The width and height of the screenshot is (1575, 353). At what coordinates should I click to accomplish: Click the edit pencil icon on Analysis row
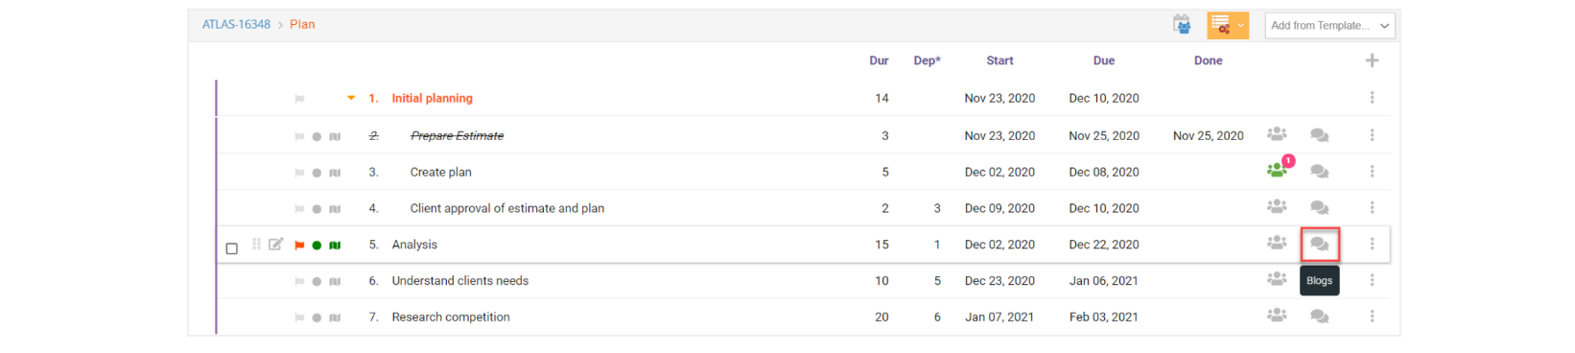276,245
